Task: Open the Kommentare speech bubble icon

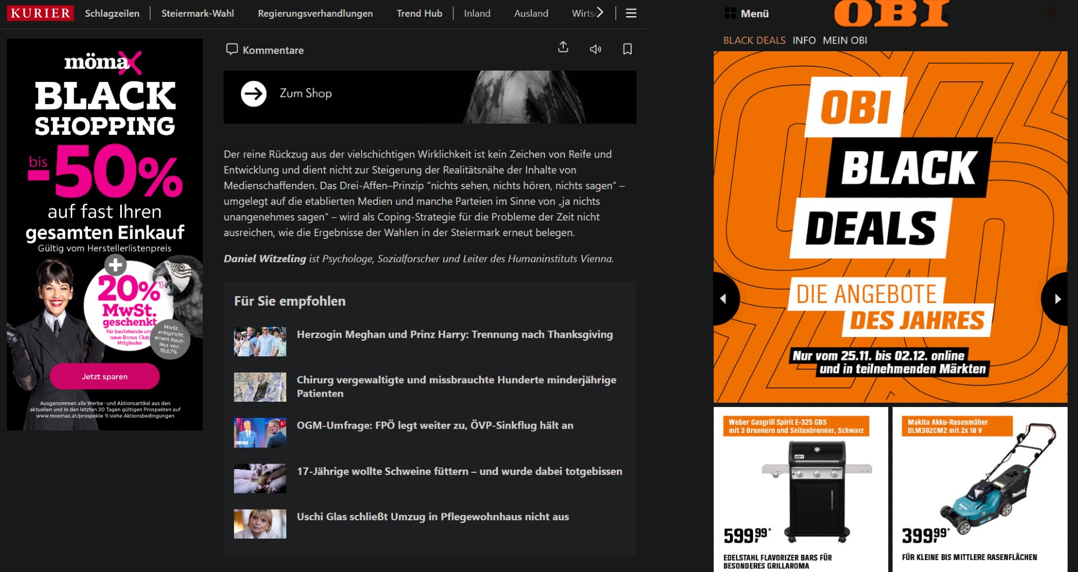Action: coord(232,50)
